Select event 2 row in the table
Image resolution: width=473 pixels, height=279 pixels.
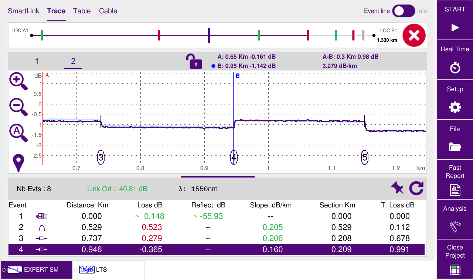point(216,227)
